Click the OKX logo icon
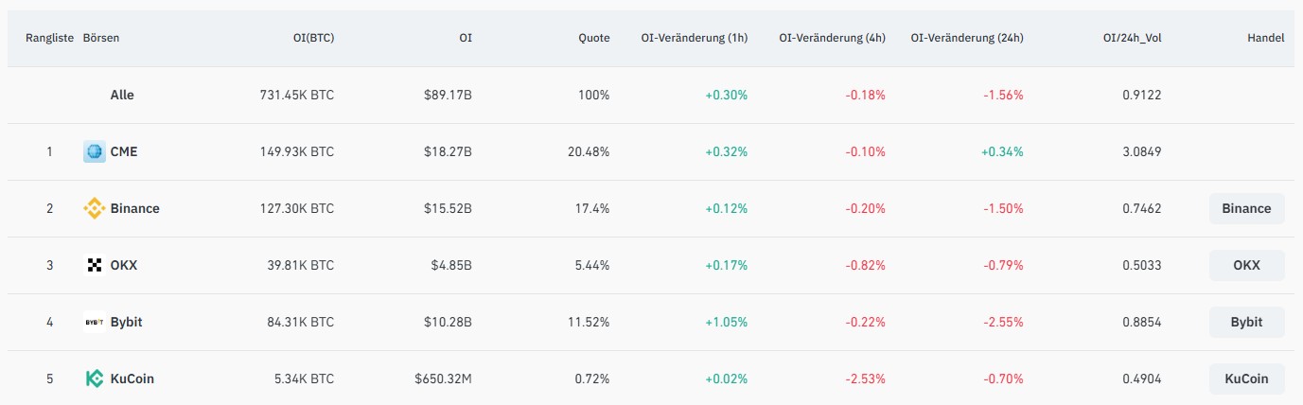This screenshot has width=1303, height=405. [x=95, y=265]
